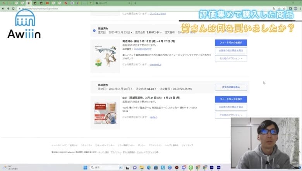This screenshot has width=302, height=171.
Task: Switch to the red YouTube browser tab
Action: coord(47,3)
